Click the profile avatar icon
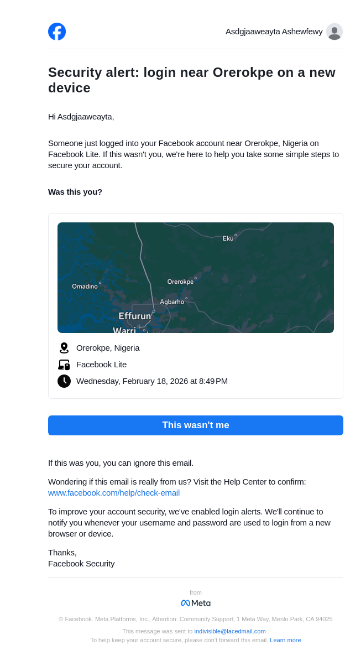 pos(334,32)
